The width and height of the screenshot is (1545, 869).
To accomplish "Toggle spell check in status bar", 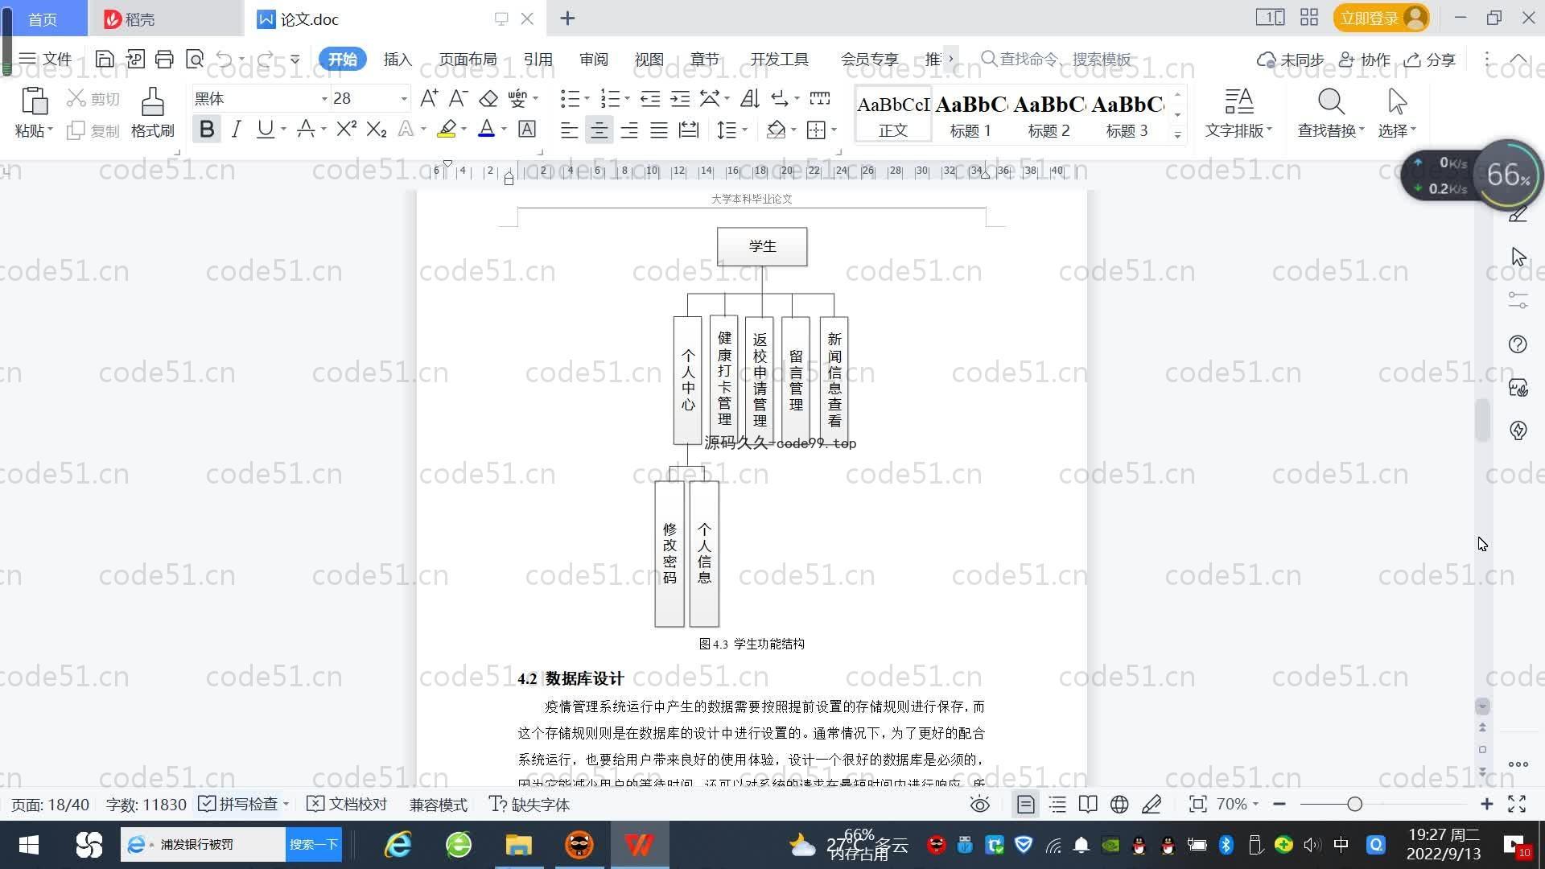I will coord(239,805).
